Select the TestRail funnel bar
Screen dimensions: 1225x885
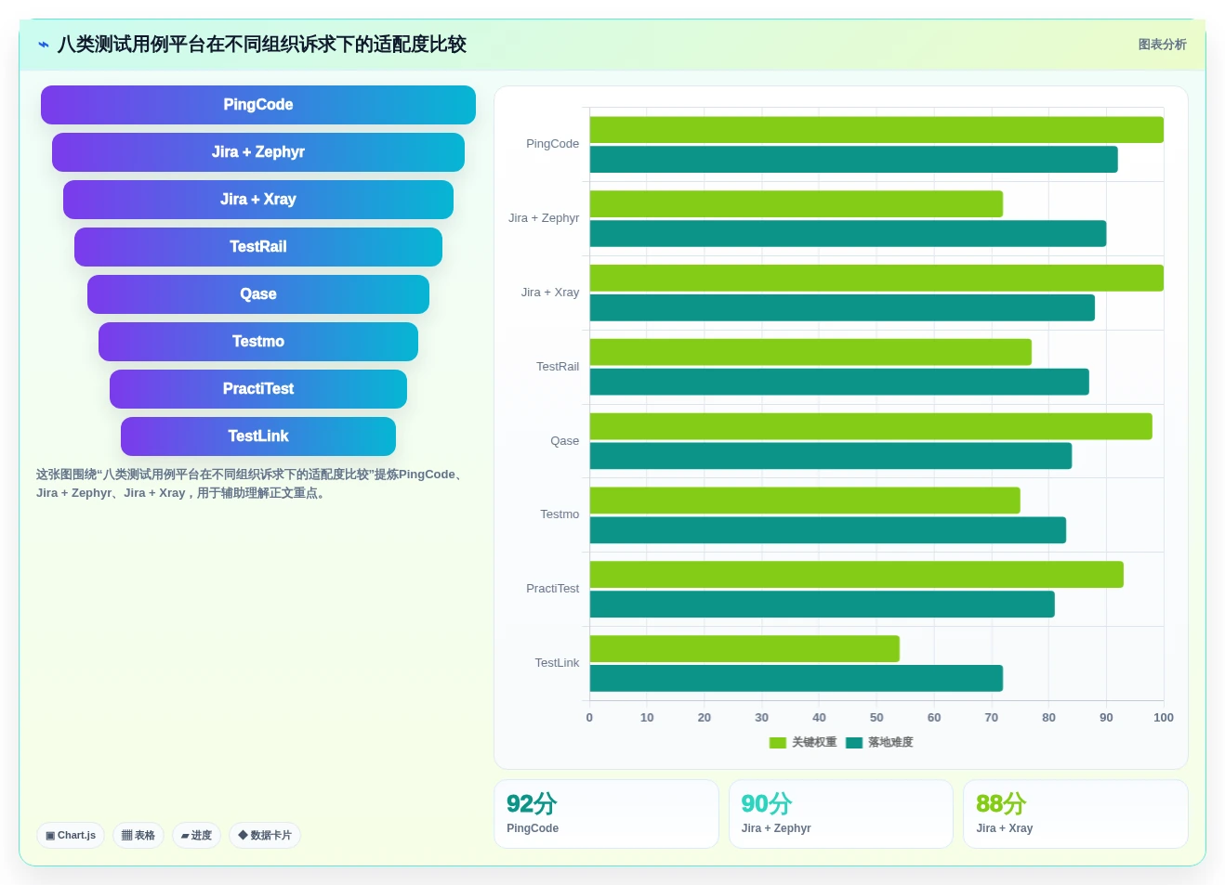coord(258,247)
